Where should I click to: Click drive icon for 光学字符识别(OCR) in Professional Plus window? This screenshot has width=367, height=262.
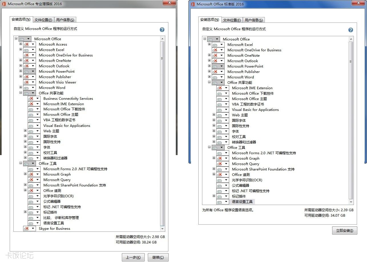click(31, 196)
